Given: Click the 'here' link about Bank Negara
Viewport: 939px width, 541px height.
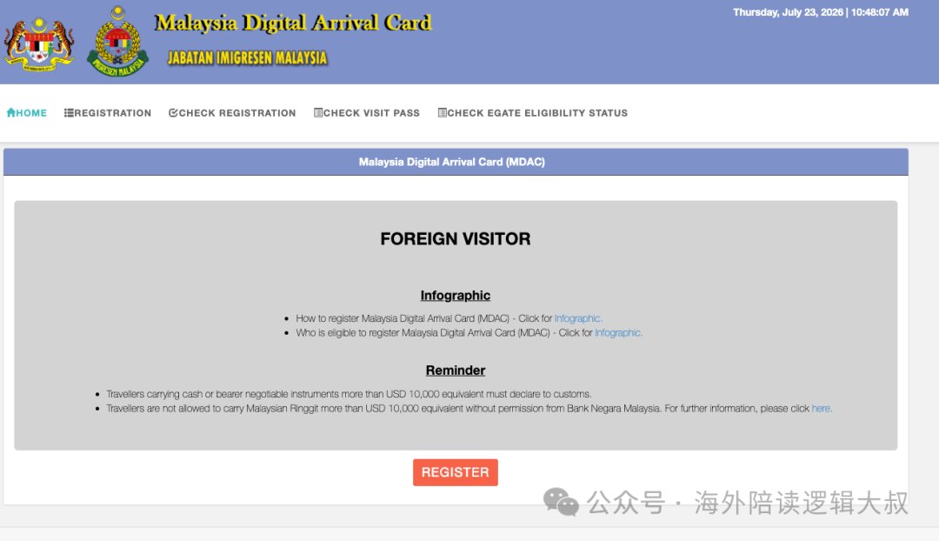Looking at the screenshot, I should coord(822,409).
